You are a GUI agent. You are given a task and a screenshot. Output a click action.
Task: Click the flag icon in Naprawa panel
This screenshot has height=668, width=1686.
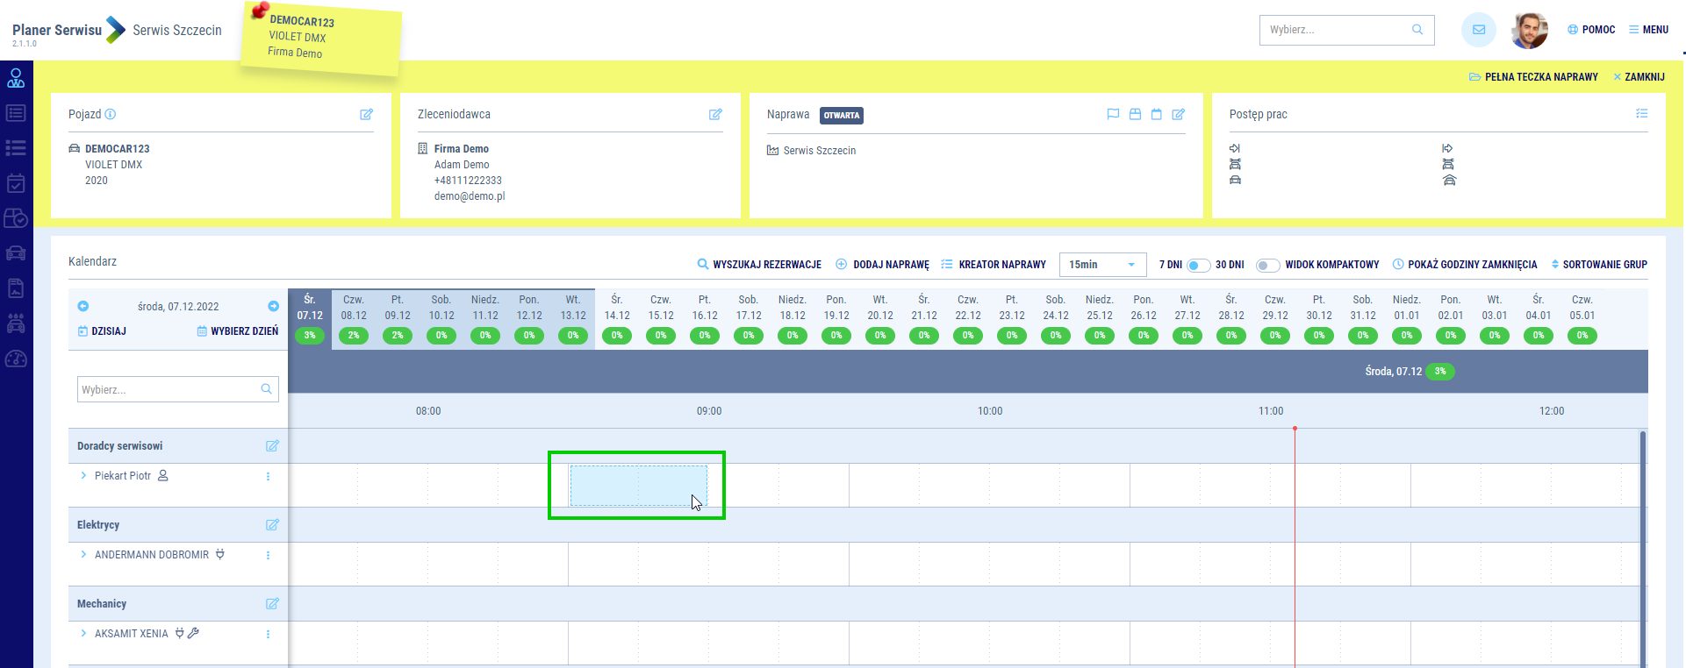click(1113, 114)
